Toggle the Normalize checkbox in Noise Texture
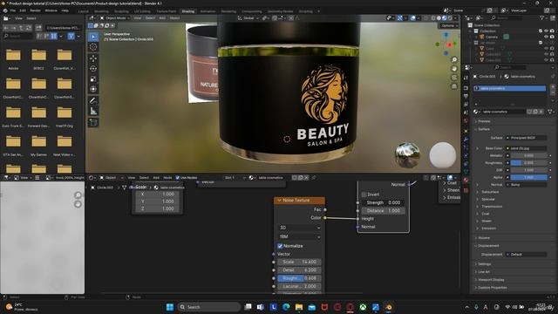 coord(280,246)
